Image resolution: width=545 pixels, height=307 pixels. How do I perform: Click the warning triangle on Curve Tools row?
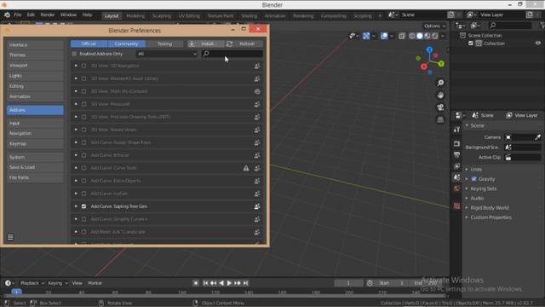246,168
